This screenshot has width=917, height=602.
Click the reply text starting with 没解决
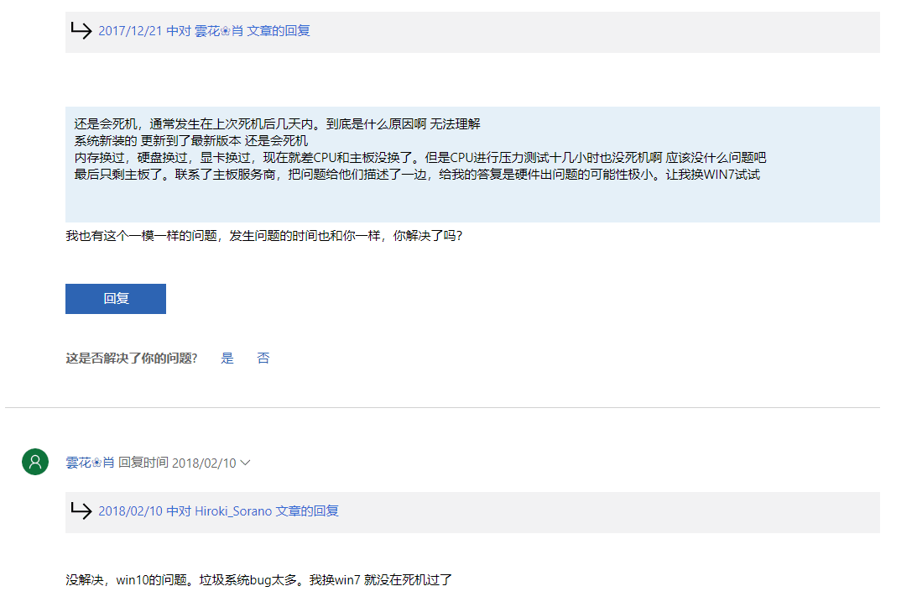click(x=258, y=580)
